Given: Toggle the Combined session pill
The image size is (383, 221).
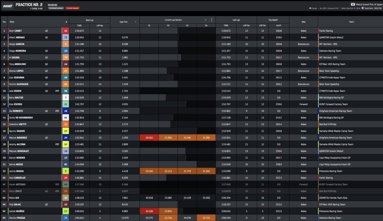Looking at the screenshot, I should pos(56,8).
